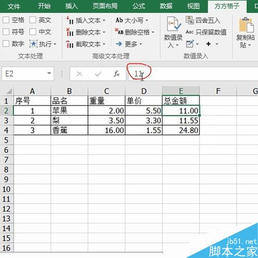Tick the 英文 checkbox
The height and width of the screenshot is (258, 258).
[x=33, y=20]
